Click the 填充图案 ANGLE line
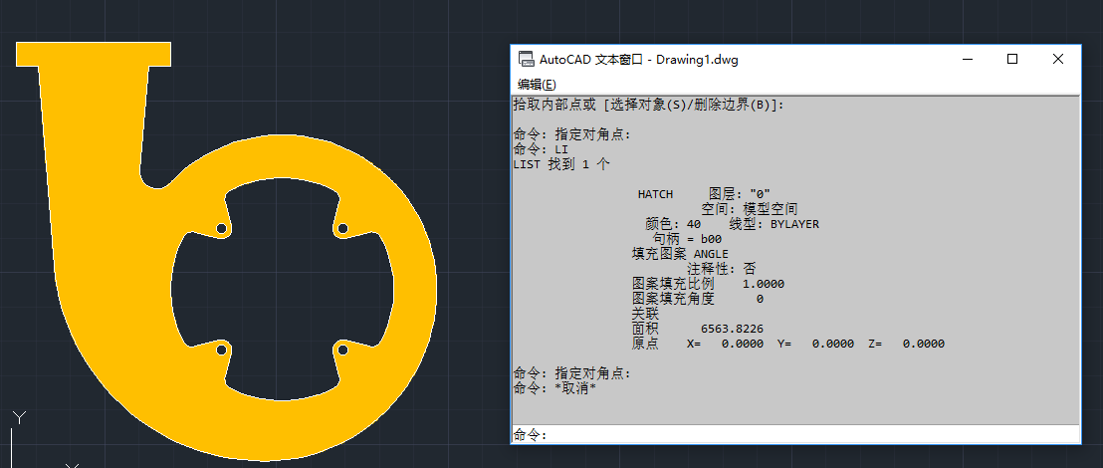 point(680,254)
